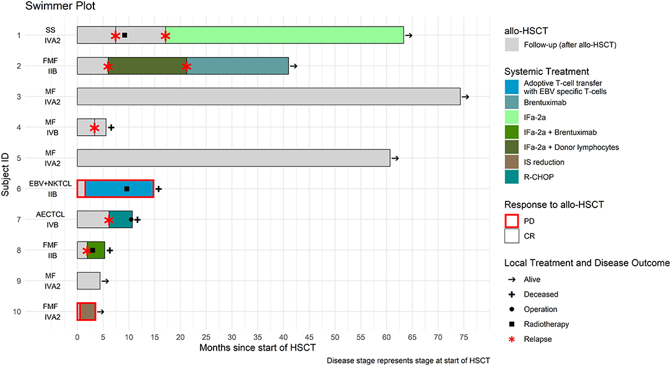Select relapse asterisk starting subject 2's Brentuximab segment
Screen dimensions: 671x366
pyautogui.click(x=186, y=66)
